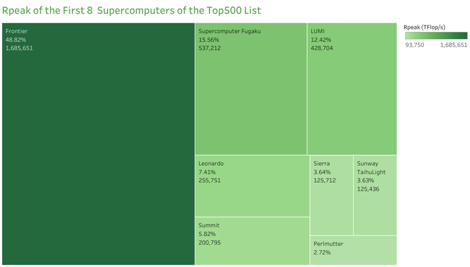The height and width of the screenshot is (267, 470).
Task: Click the legend maximum value 1,685,651
Action: [x=453, y=45]
